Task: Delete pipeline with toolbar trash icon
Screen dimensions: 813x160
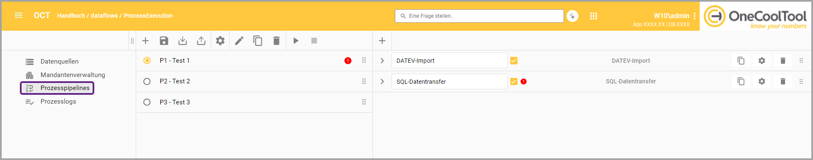Action: (276, 41)
